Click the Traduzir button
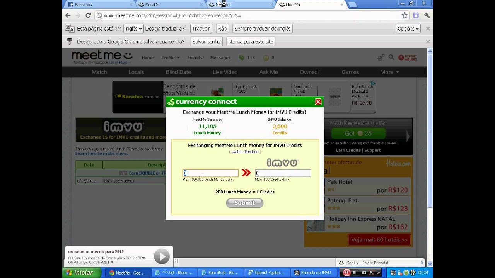 tap(201, 29)
